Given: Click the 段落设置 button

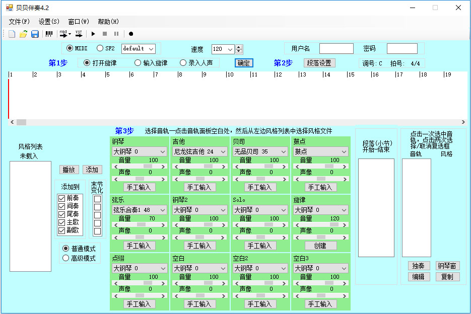Looking at the screenshot, I should click(x=319, y=63).
